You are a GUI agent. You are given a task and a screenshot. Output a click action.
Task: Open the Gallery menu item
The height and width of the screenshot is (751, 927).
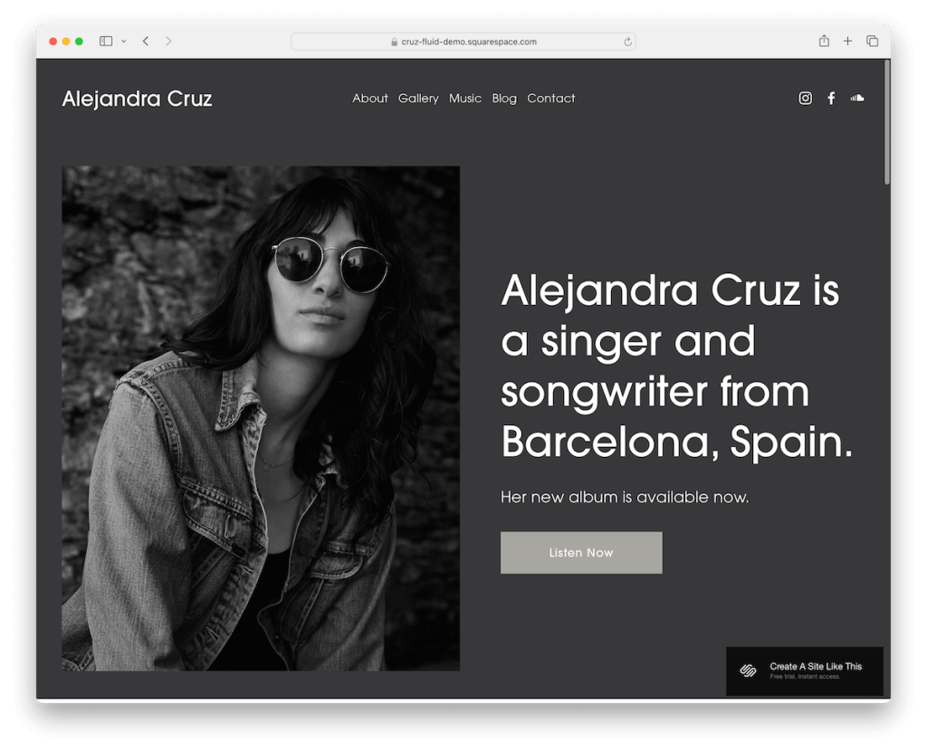click(x=418, y=98)
